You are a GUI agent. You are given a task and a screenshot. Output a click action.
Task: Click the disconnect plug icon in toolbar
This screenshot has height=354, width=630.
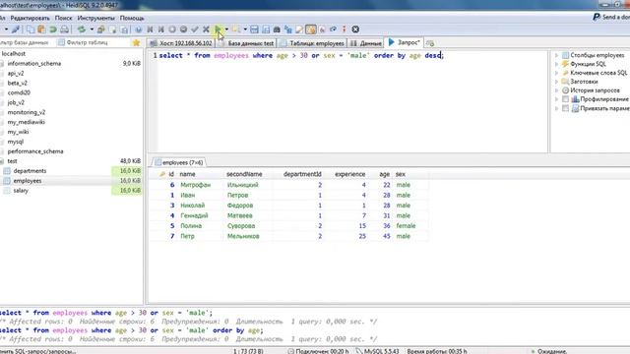click(16, 29)
